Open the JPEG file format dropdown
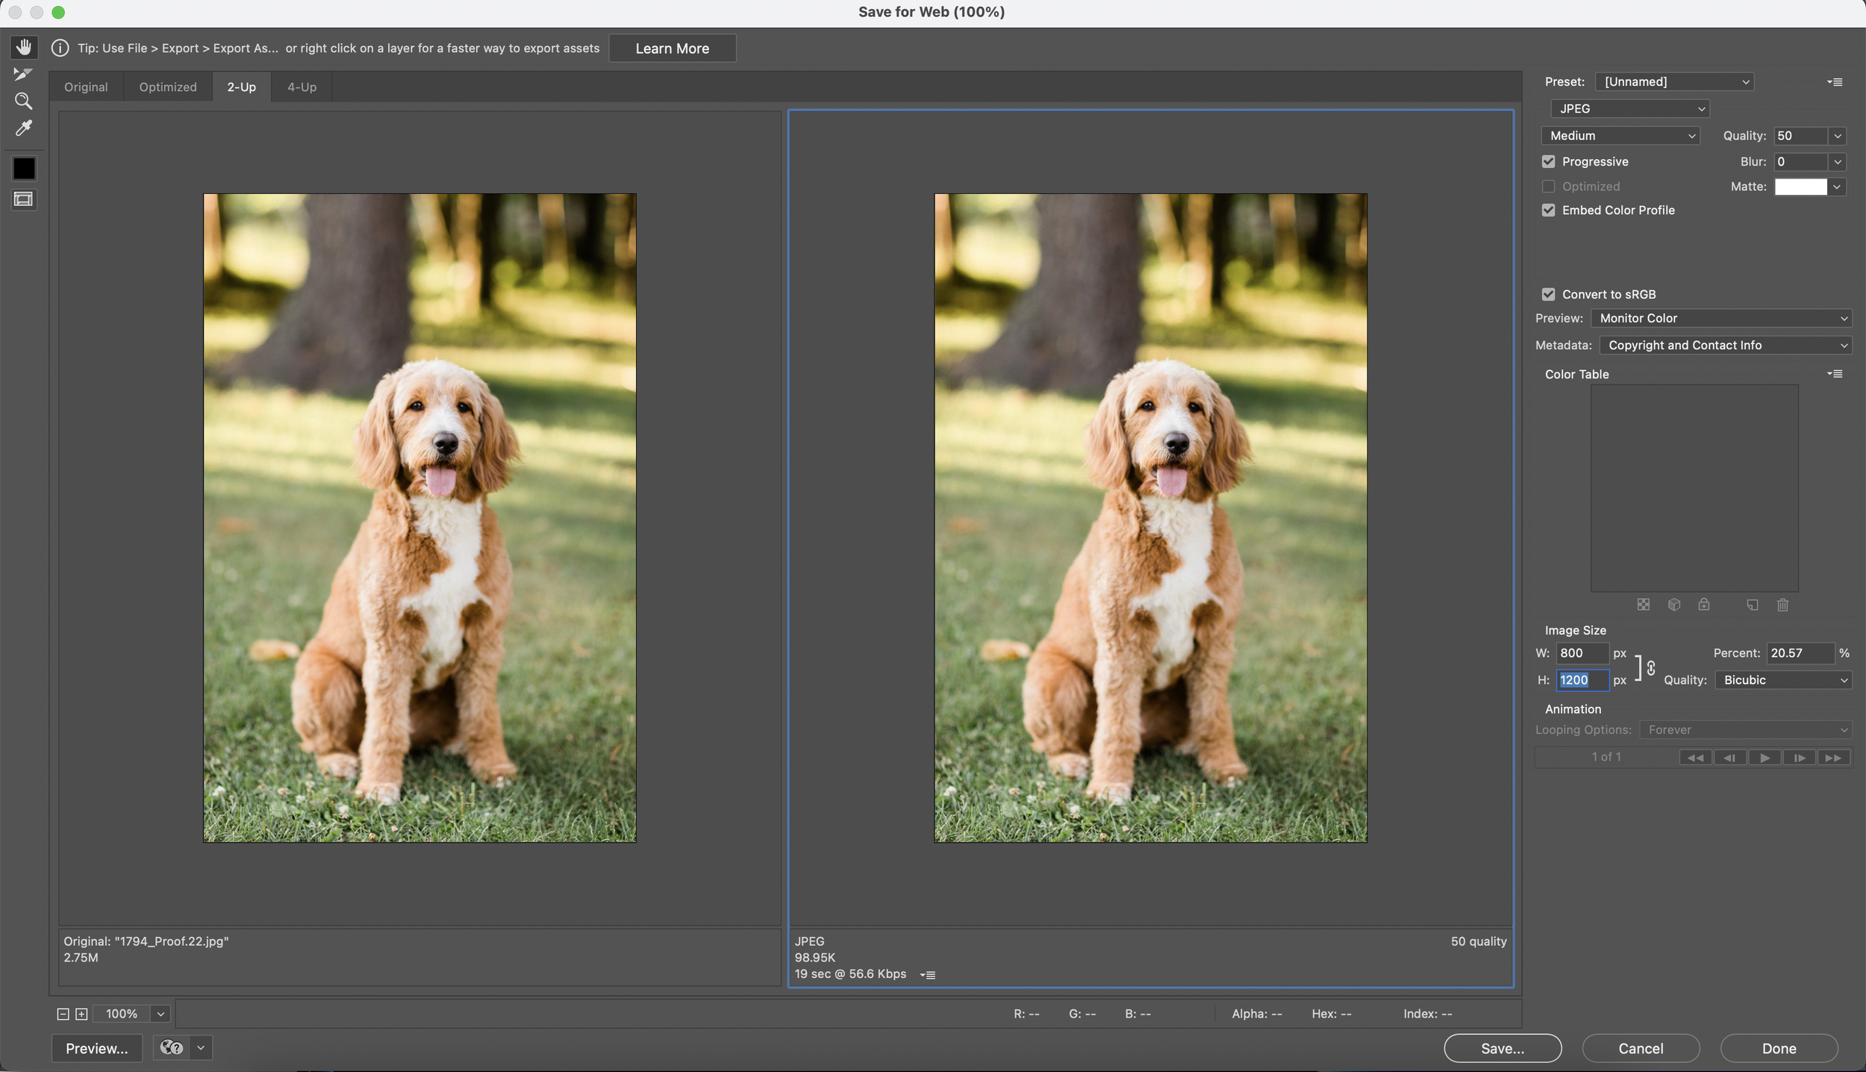1866x1072 pixels. 1630,108
